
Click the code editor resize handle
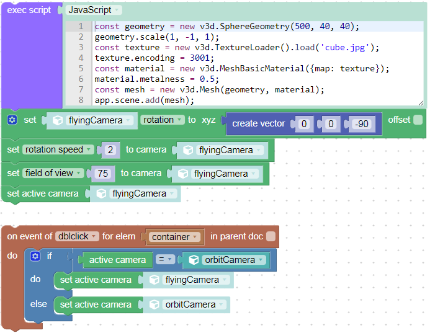(421, 103)
